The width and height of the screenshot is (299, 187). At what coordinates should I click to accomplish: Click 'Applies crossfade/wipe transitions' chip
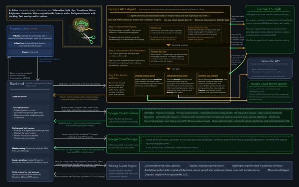(206, 165)
